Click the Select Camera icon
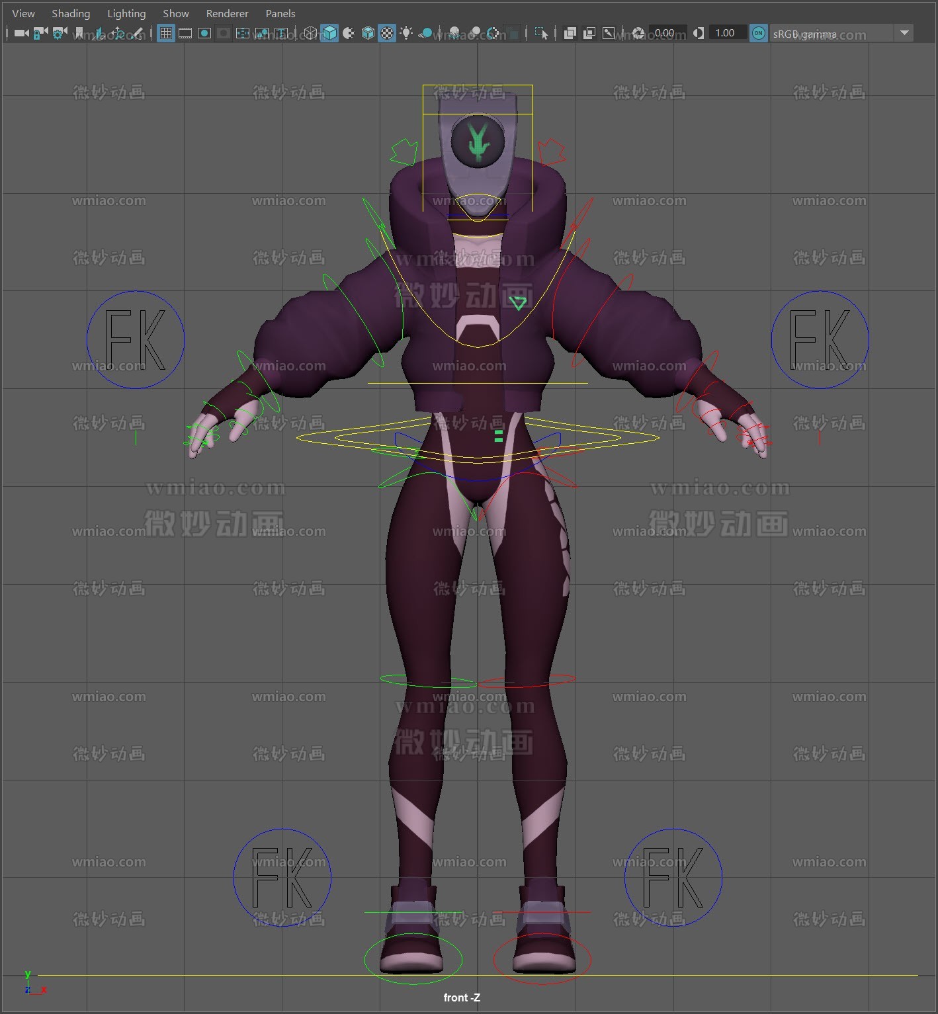The width and height of the screenshot is (938, 1014). pos(21,33)
